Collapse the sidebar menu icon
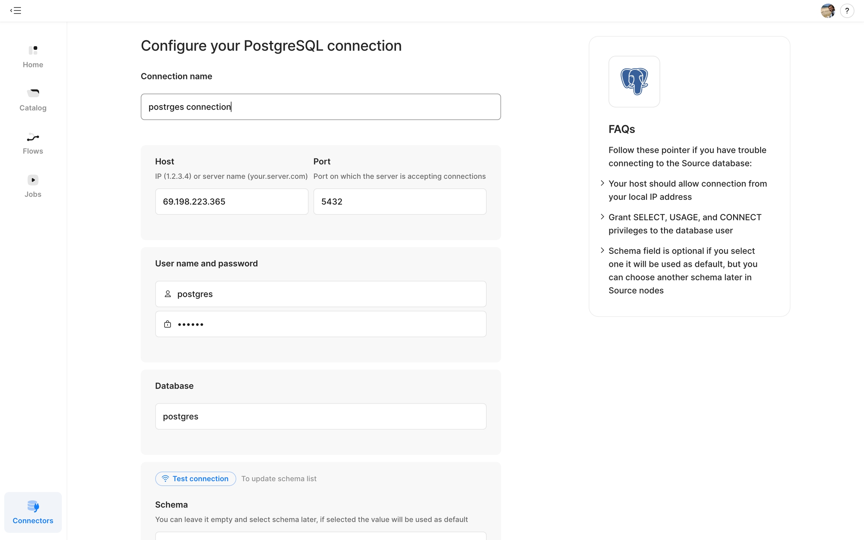864x540 pixels. tap(16, 10)
